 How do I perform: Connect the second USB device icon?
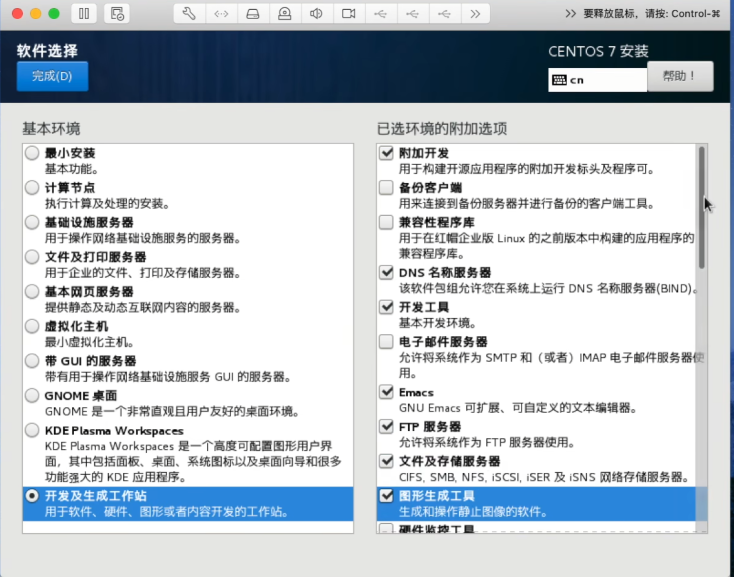coord(413,14)
